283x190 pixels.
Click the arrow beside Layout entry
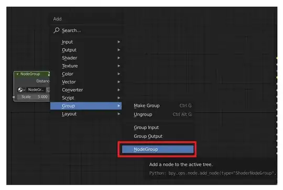pyautogui.click(x=119, y=114)
